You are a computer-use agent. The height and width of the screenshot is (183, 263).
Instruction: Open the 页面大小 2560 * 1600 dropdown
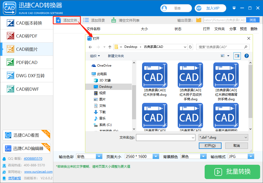pos(142,157)
